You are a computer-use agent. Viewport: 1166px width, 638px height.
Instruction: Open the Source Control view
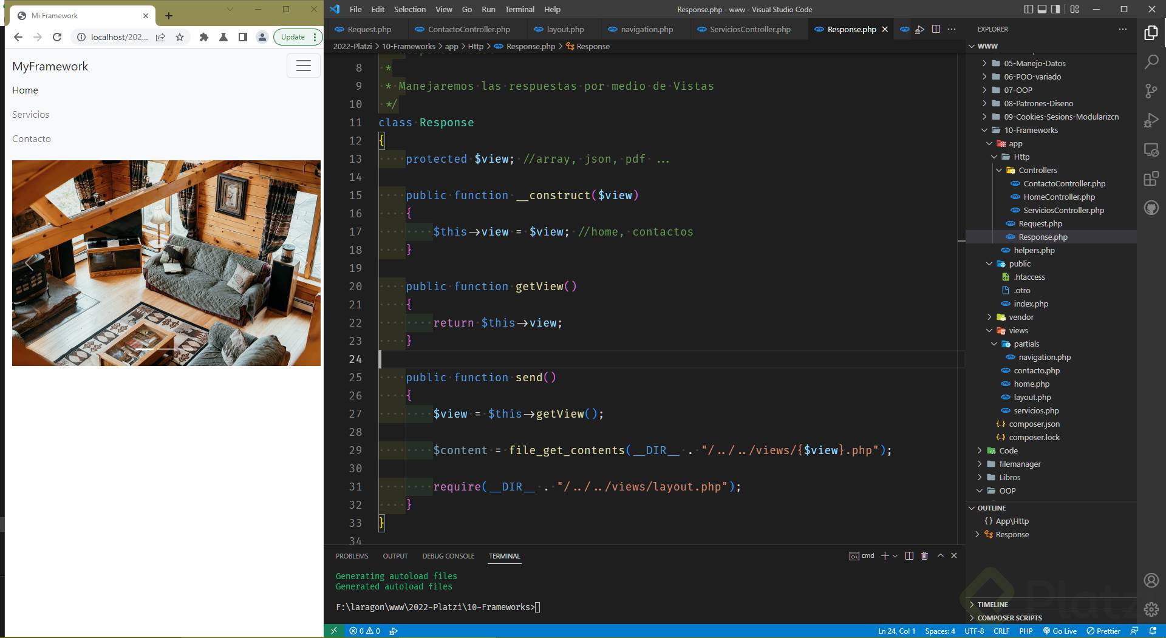(x=1151, y=91)
